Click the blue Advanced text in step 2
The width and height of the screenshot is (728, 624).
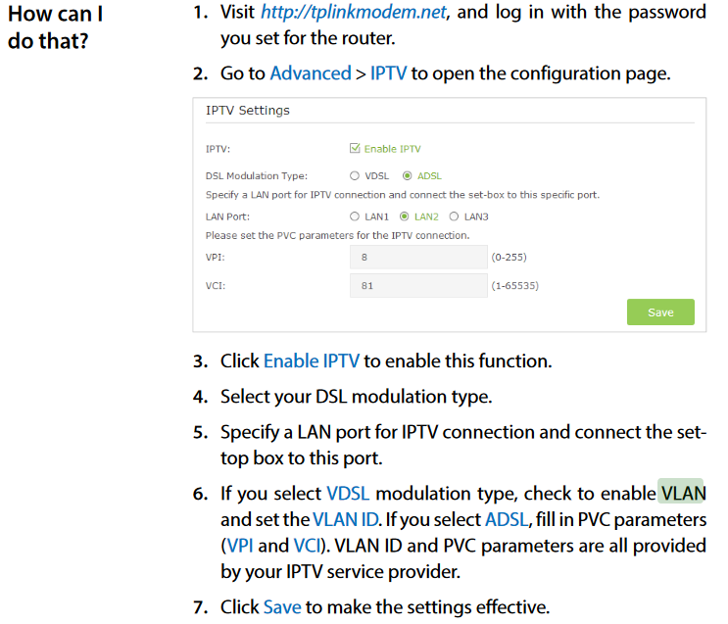[x=311, y=73]
